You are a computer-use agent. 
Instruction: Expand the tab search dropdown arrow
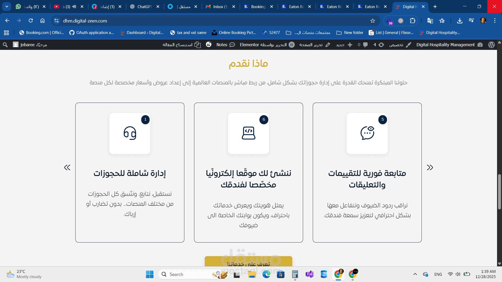click(7, 7)
